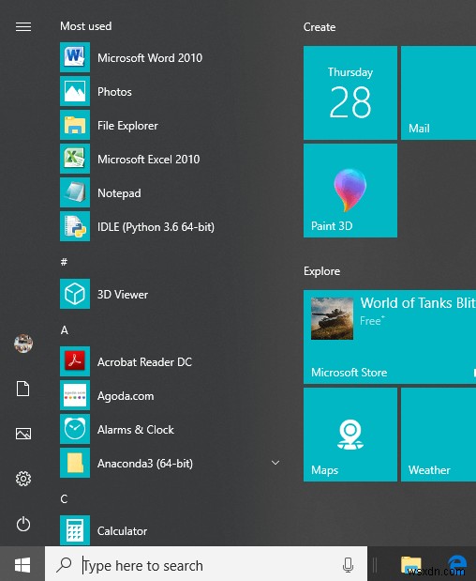Select the IDLE (Python 3.6 64-bit) label

(156, 227)
